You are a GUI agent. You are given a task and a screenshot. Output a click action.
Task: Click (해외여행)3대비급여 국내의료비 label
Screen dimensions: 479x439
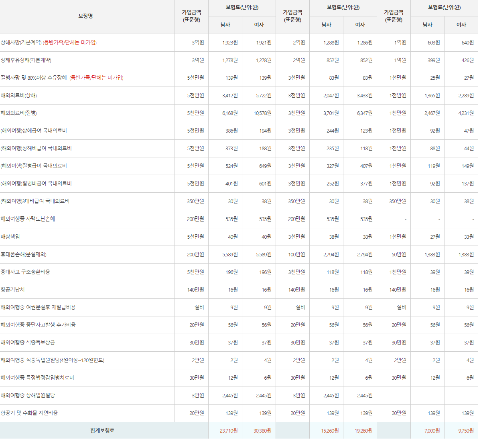point(35,201)
